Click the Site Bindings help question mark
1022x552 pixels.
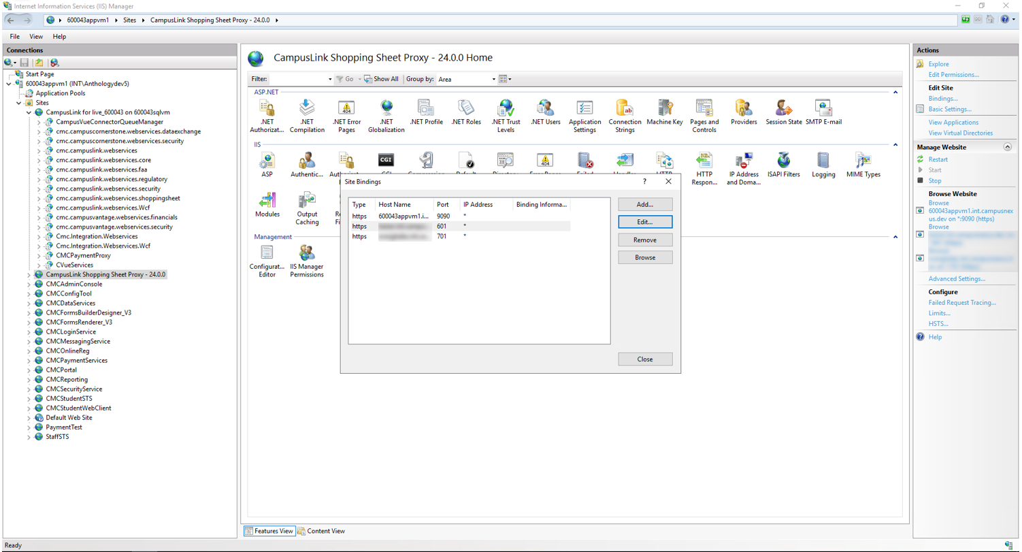pyautogui.click(x=644, y=182)
